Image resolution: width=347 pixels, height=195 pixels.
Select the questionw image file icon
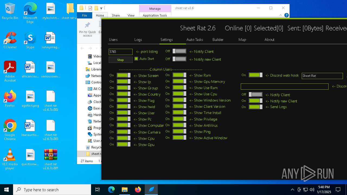30,157
